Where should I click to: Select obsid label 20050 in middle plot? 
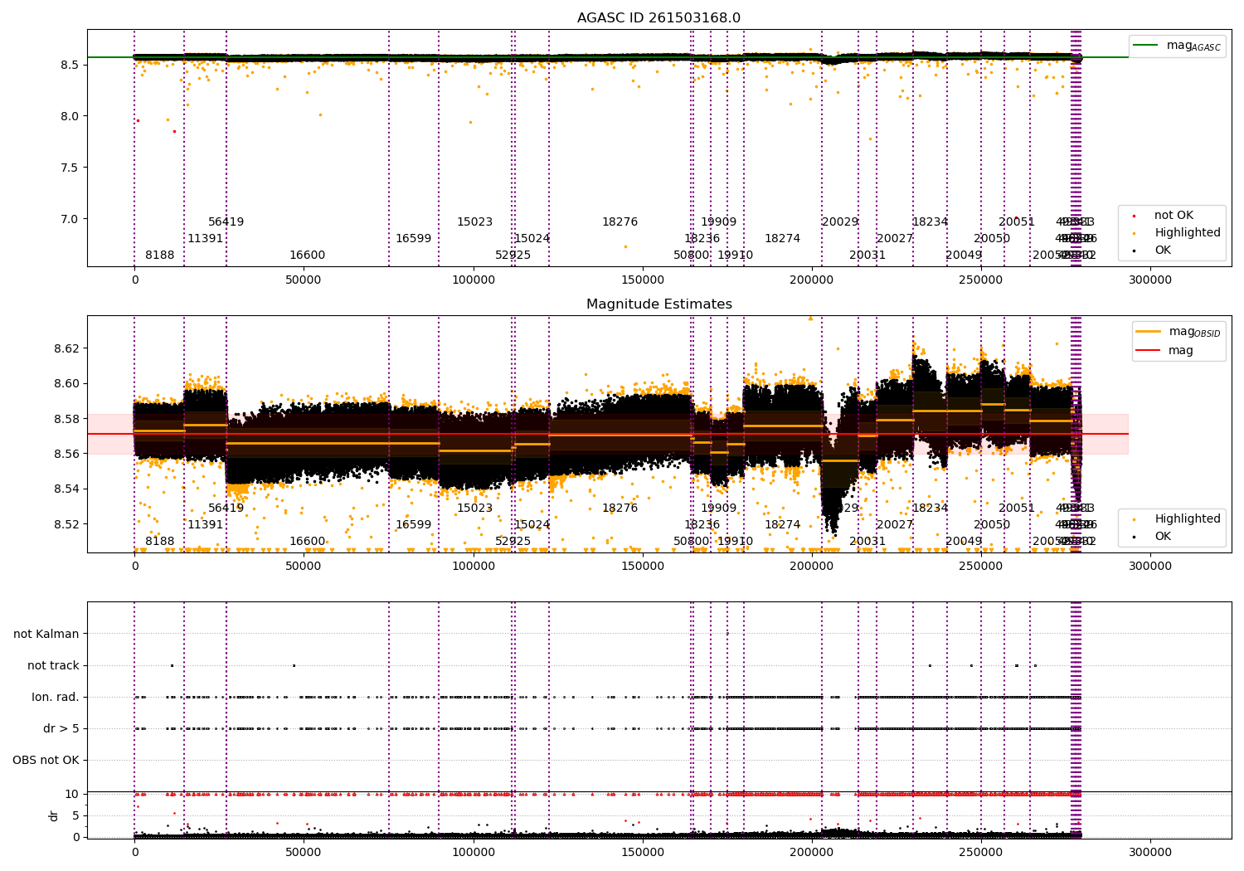coord(992,525)
